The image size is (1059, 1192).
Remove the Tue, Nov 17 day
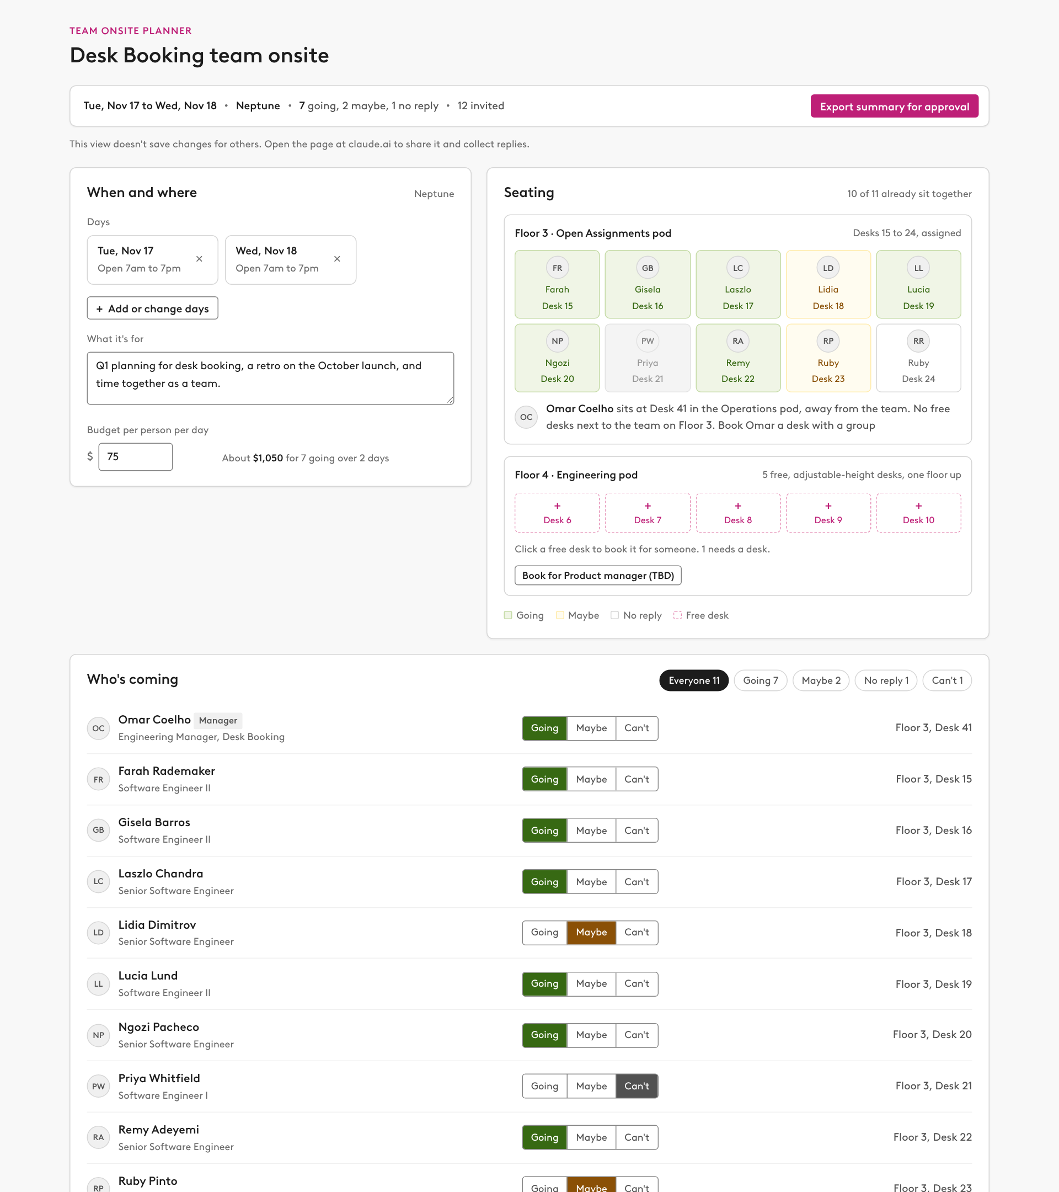pos(199,259)
